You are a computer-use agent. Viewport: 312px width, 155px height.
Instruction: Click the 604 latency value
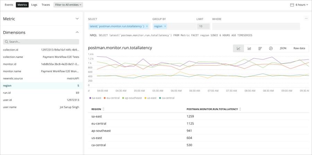(189, 138)
